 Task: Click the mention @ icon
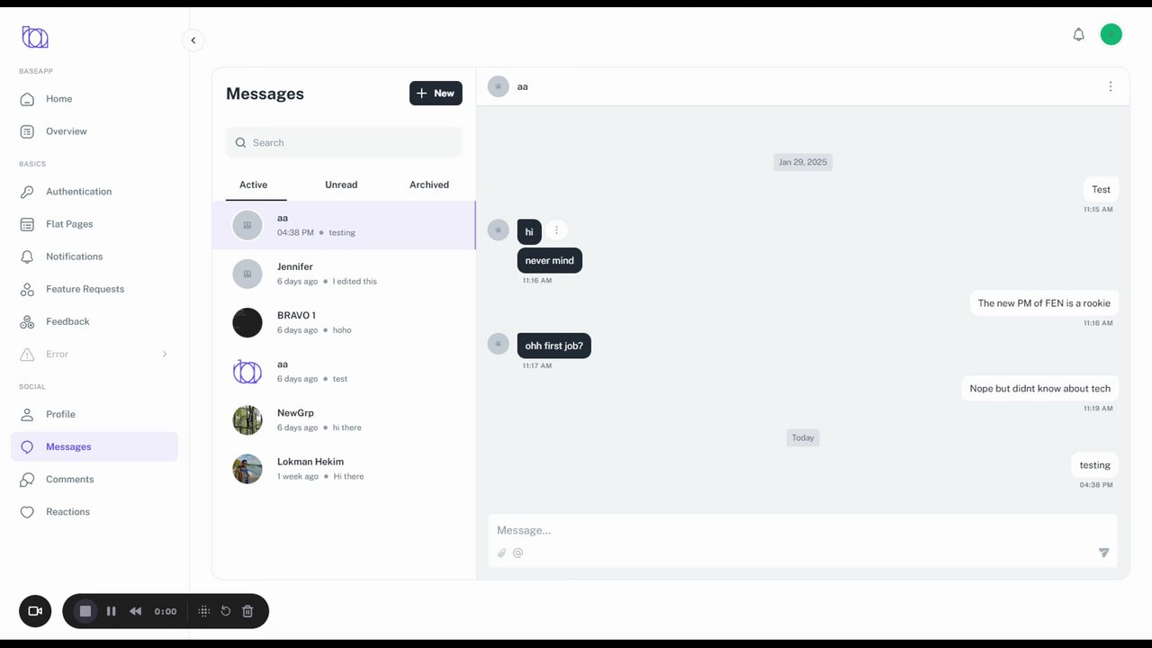coord(518,553)
